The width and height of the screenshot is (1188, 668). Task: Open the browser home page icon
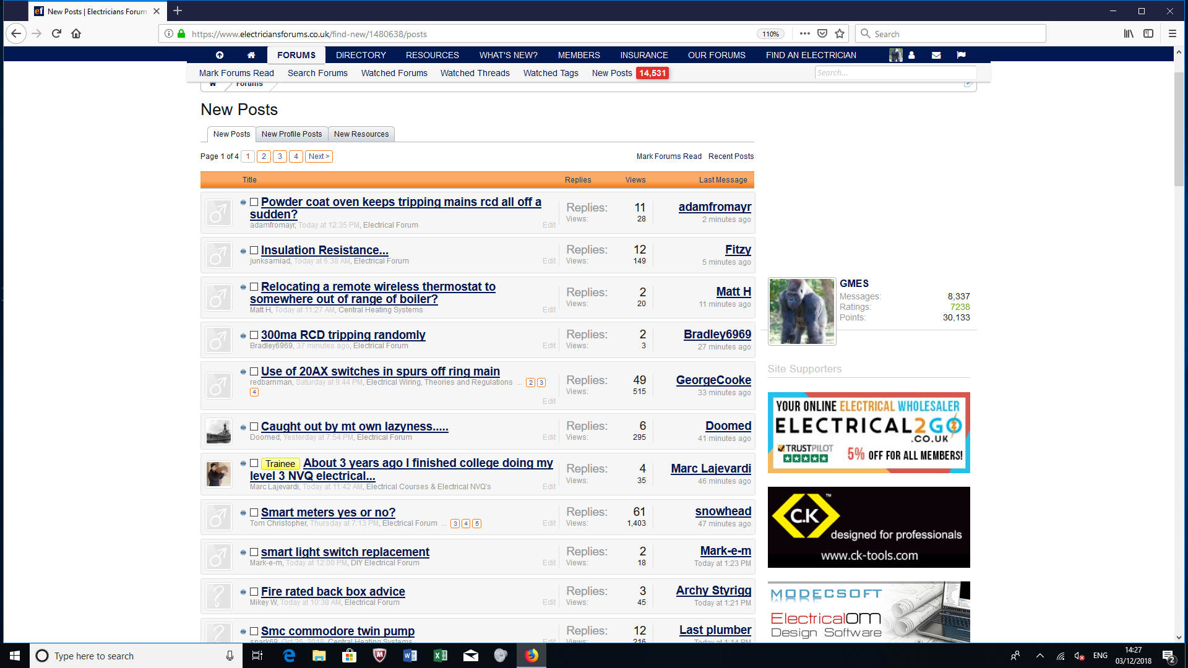click(76, 33)
